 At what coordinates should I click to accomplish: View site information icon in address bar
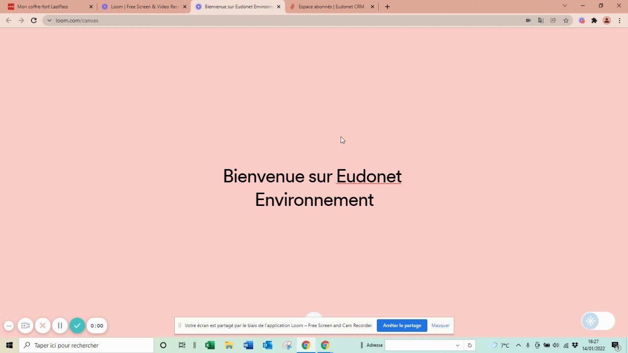(49, 21)
